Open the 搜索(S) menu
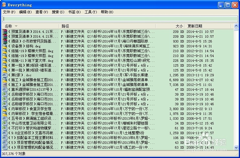This screenshot has height=158, width=240. click(58, 12)
